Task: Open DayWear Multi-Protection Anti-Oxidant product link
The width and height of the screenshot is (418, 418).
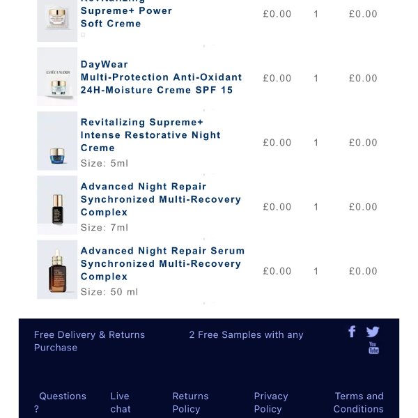Action: (x=161, y=77)
